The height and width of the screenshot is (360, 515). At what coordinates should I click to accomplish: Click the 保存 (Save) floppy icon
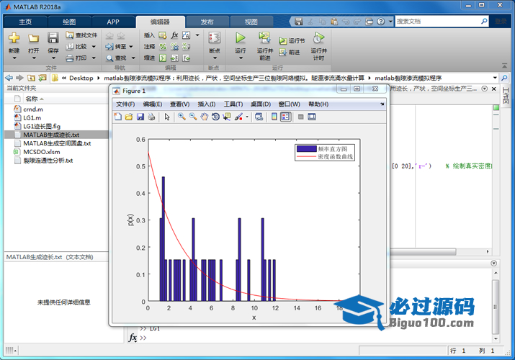tap(53, 37)
